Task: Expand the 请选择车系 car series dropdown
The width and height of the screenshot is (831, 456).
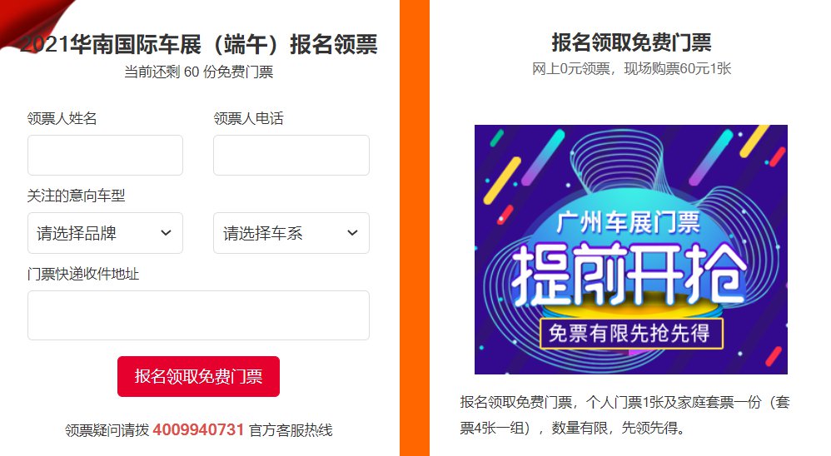Action: tap(291, 233)
